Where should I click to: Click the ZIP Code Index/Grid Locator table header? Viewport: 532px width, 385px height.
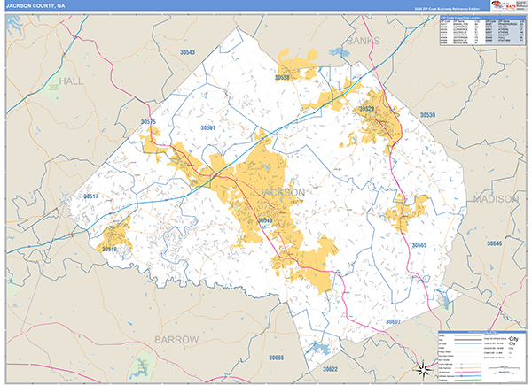point(482,18)
